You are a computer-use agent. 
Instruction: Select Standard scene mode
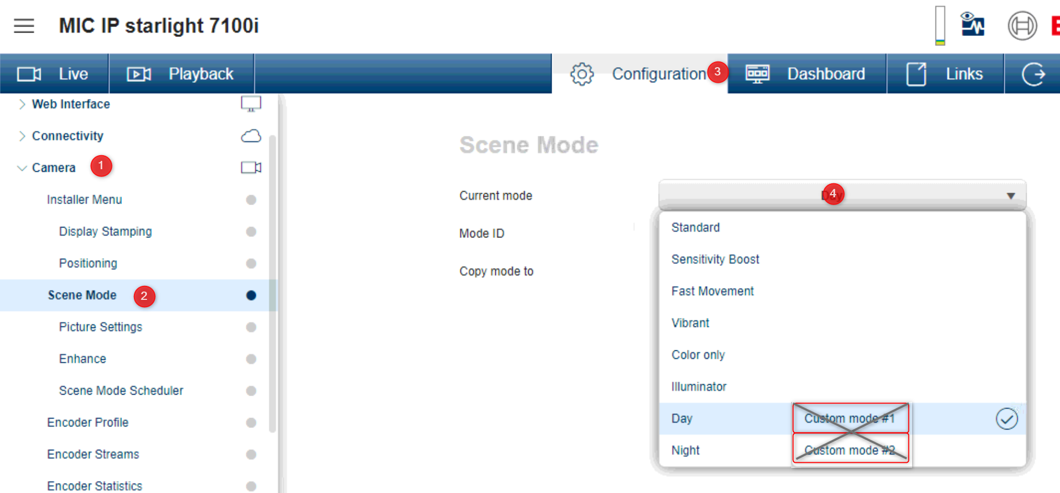pyautogui.click(x=842, y=227)
